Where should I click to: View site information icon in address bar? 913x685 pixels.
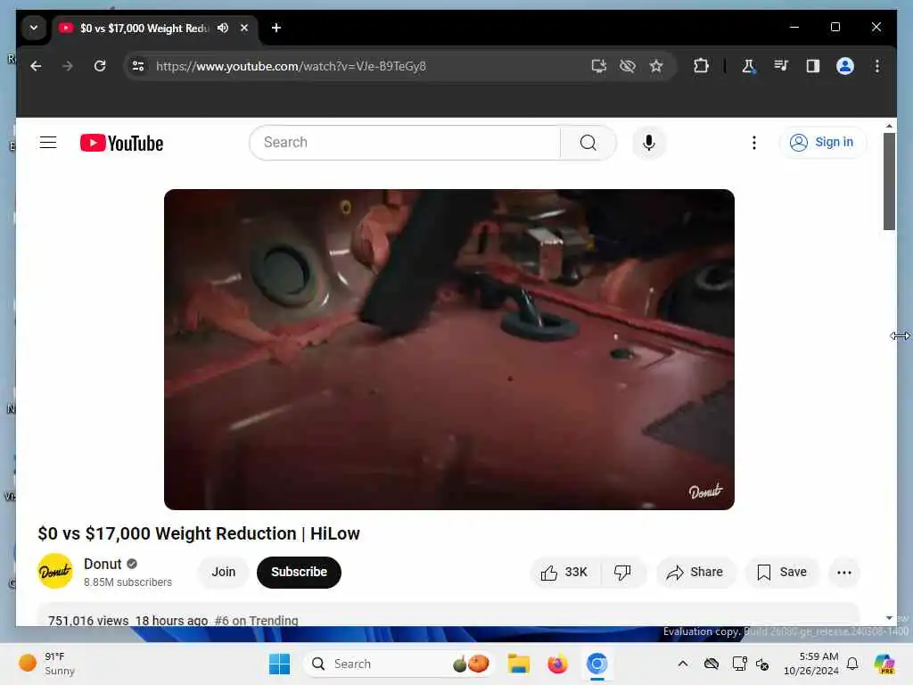138,66
